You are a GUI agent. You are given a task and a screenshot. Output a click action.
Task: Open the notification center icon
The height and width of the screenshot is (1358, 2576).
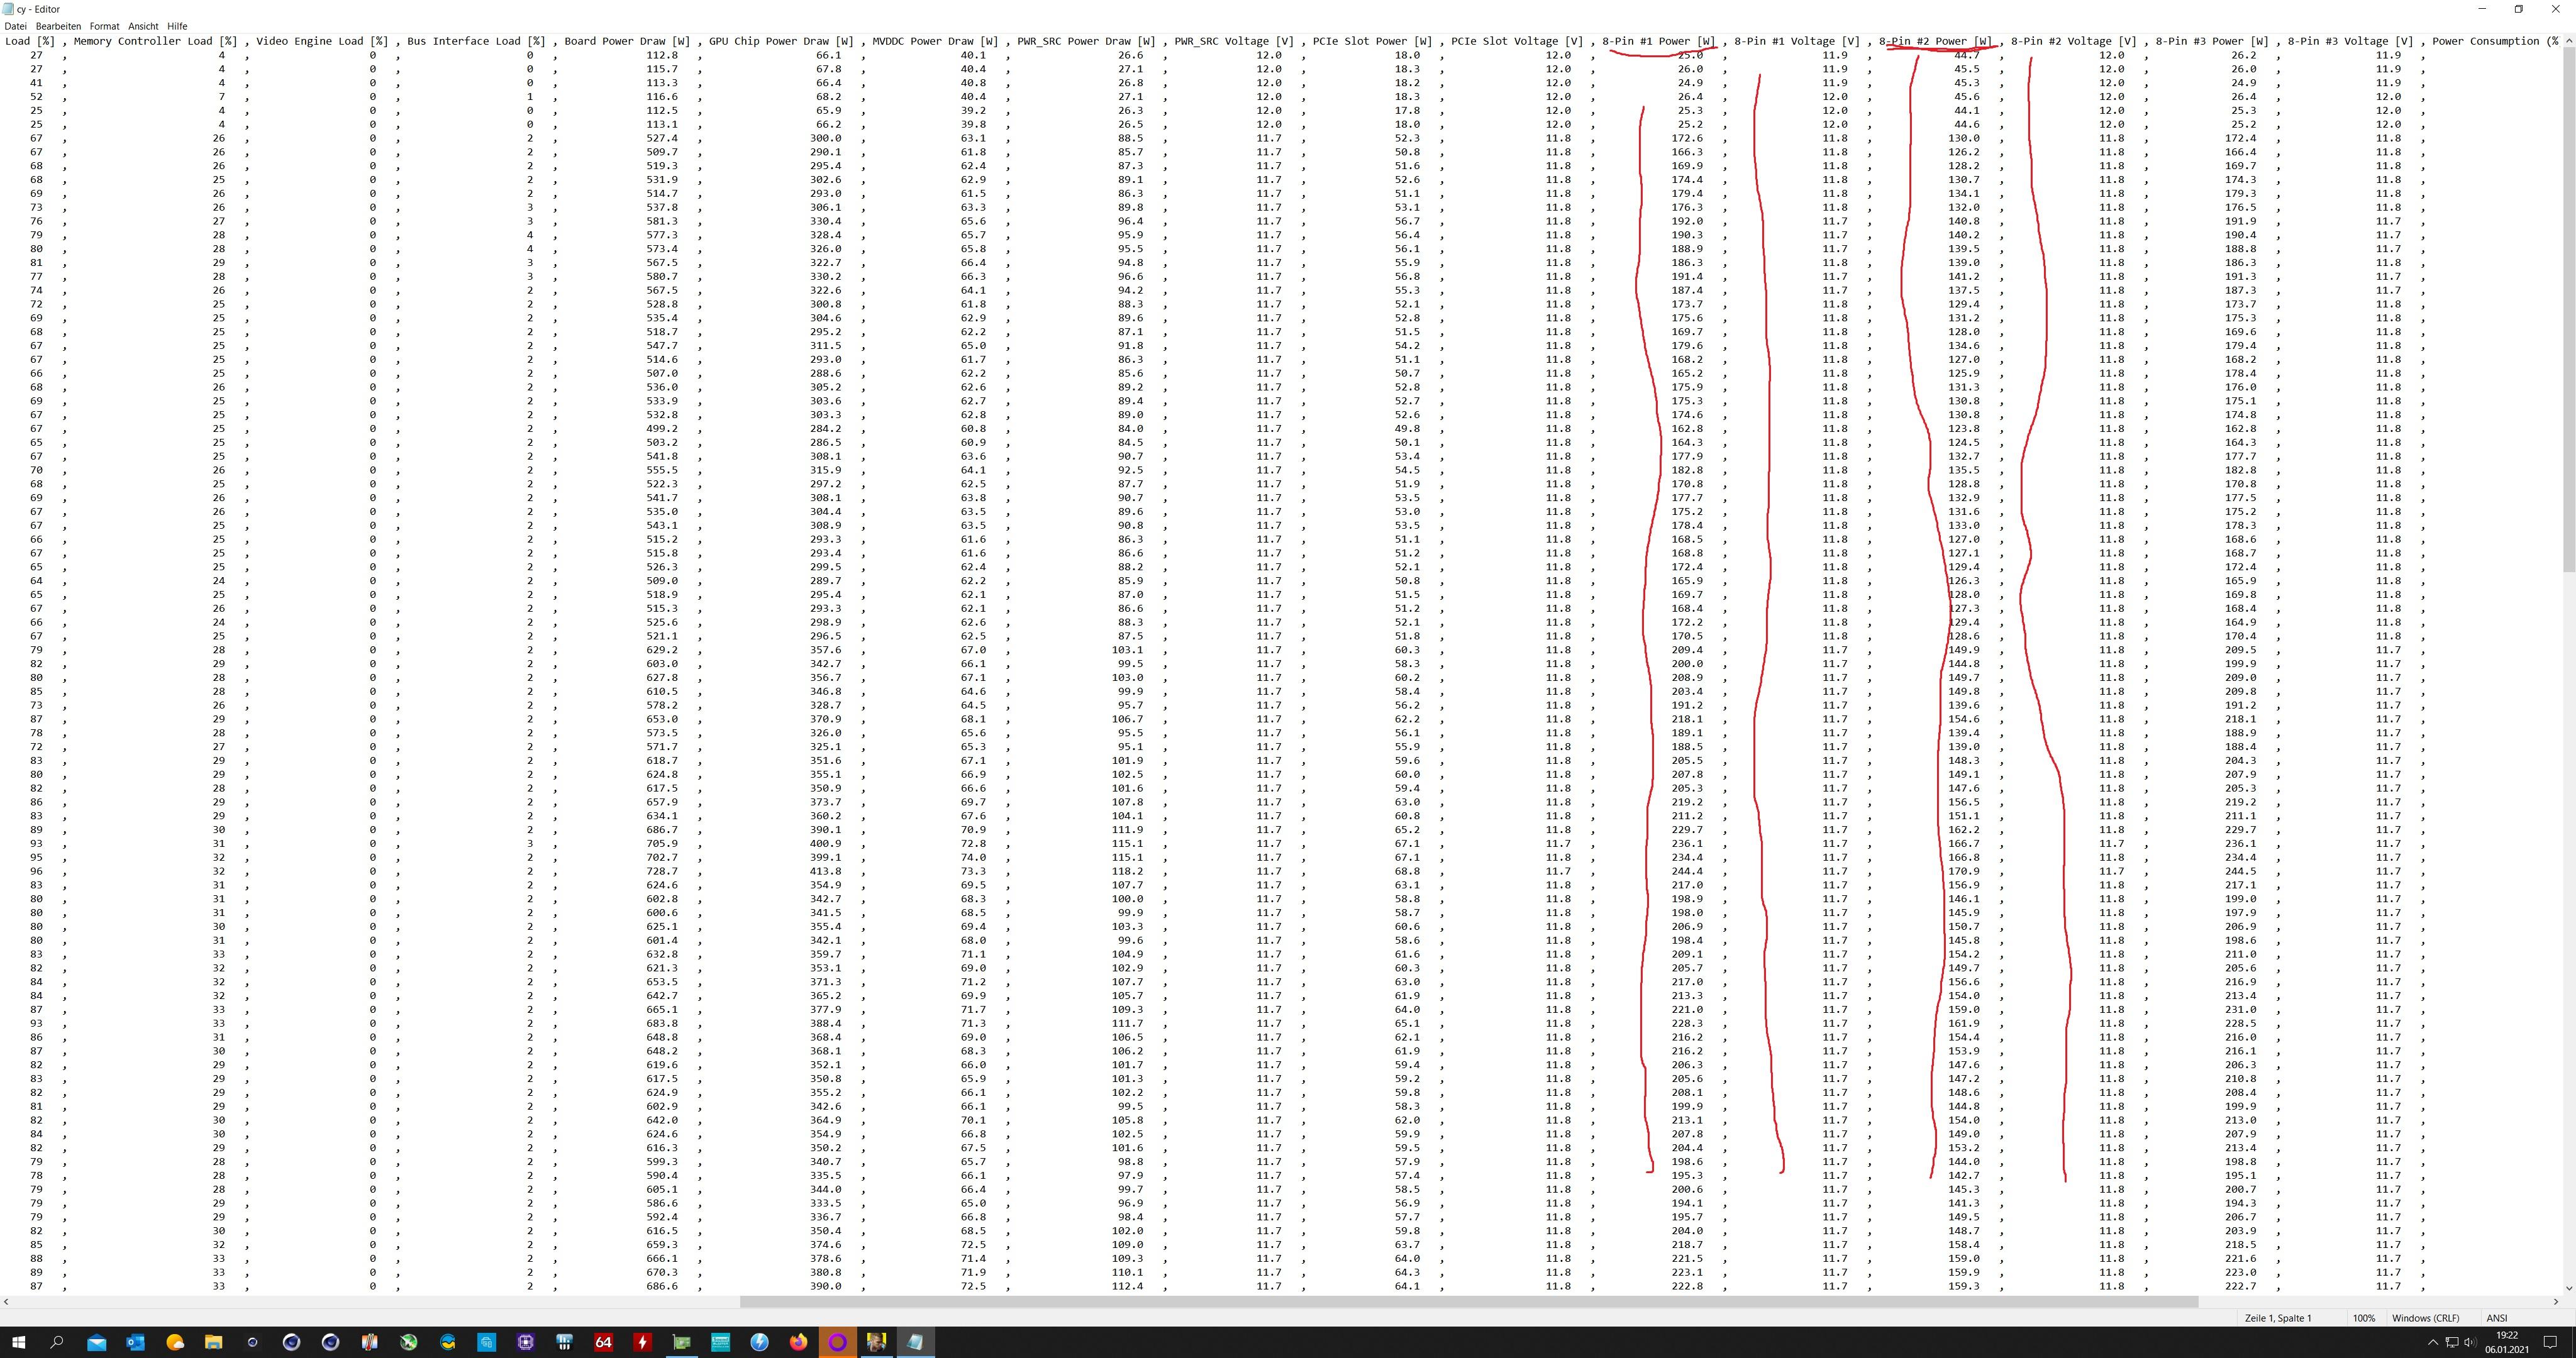pyautogui.click(x=2550, y=1342)
